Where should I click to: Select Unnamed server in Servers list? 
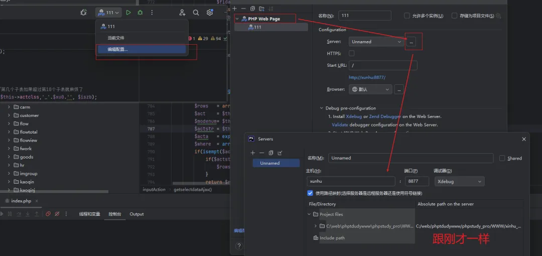coord(276,163)
